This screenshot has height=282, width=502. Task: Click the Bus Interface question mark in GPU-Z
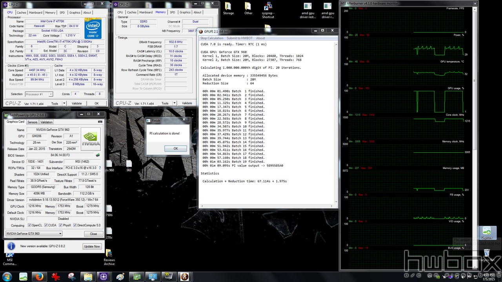click(x=100, y=168)
